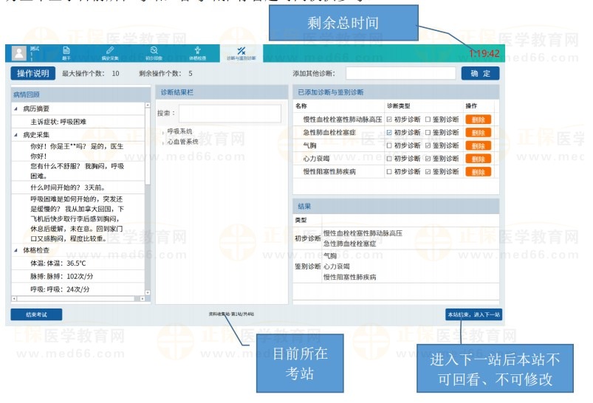Delete 慢性血栓栓塞性肺动脉高压 diagnosis
Screen dimensions: 593x403
[x=478, y=120]
